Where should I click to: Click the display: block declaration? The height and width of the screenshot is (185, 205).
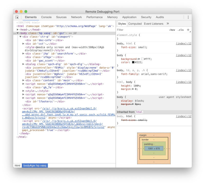[132, 101]
